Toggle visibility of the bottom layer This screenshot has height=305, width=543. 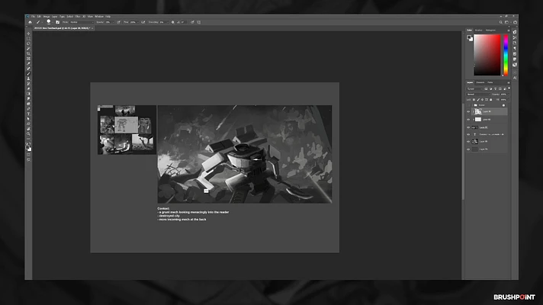[468, 149]
